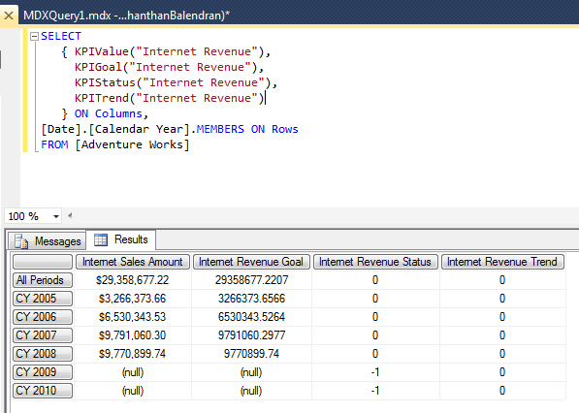579x413 pixels.
Task: Click the empty top-left grid header cell
Action: 43,262
